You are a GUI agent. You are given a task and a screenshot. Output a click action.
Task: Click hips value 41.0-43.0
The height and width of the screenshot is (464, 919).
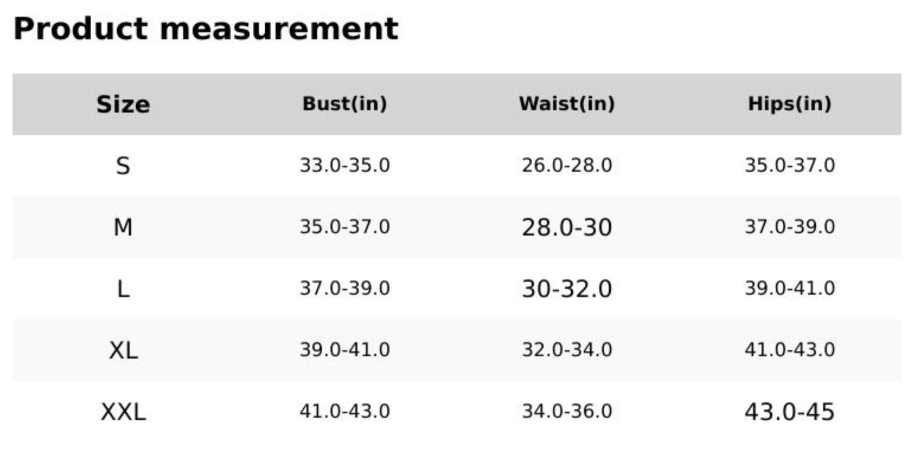pos(789,349)
